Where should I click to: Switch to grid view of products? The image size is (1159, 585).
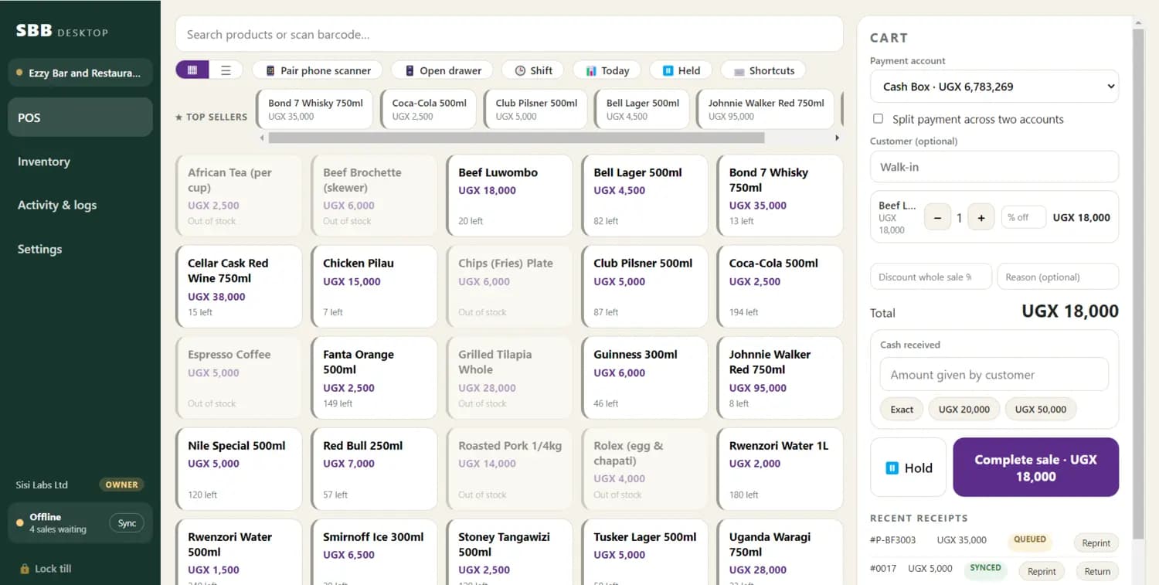pyautogui.click(x=192, y=70)
